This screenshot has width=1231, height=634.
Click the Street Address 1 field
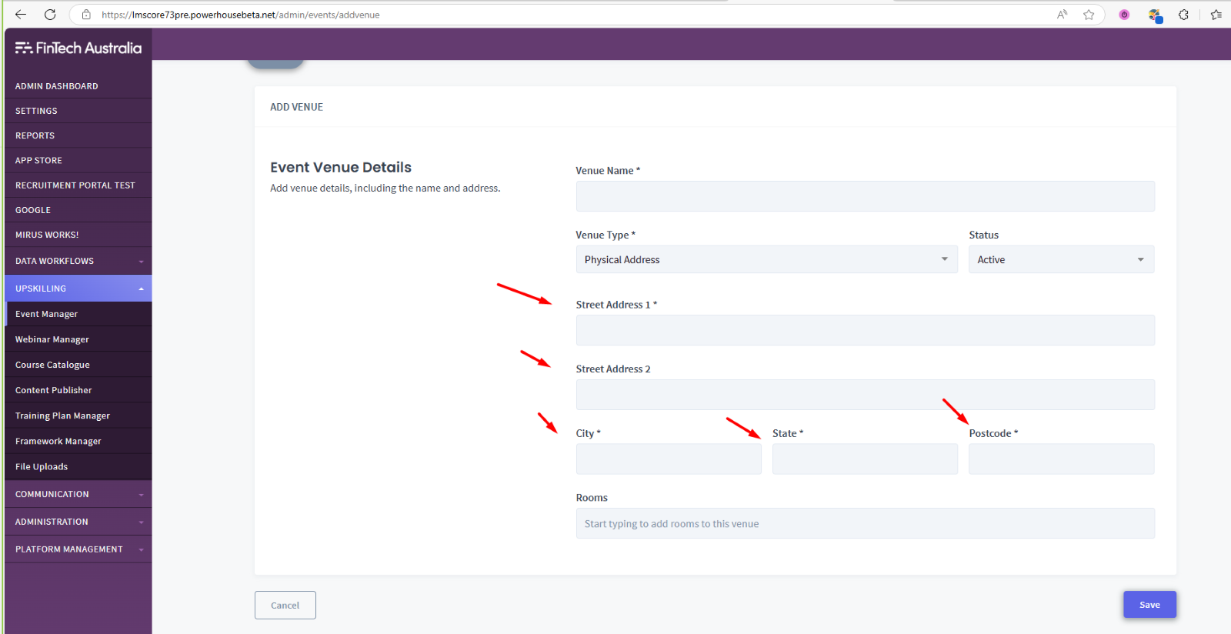click(865, 330)
